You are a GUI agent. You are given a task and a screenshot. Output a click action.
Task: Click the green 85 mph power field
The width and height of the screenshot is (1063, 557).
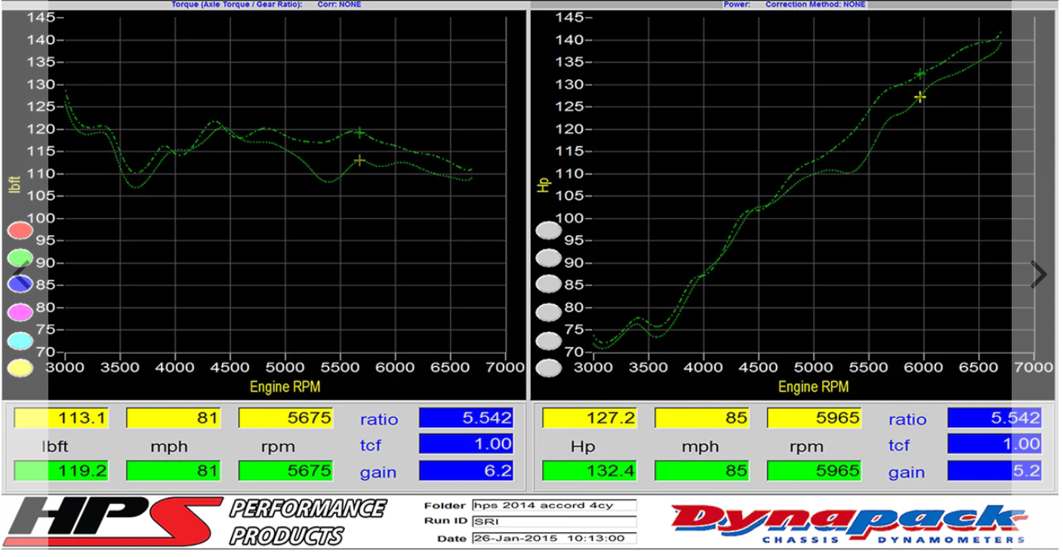(x=702, y=471)
